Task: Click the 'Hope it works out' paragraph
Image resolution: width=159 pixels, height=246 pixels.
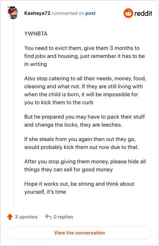Action: coord(79,188)
